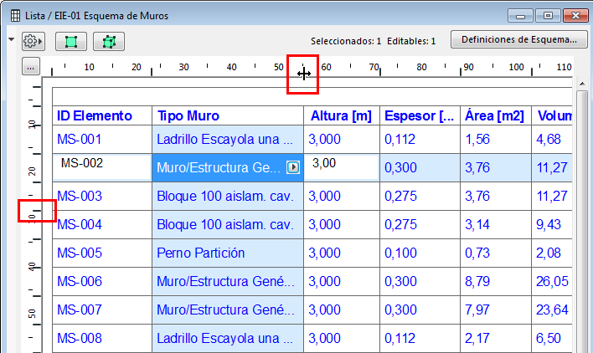Click thickness value 0,112 in MS-001 row
Image resolution: width=593 pixels, height=353 pixels.
point(420,140)
